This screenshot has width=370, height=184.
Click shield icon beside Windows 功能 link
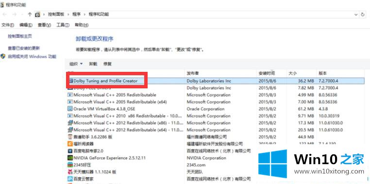[3, 56]
